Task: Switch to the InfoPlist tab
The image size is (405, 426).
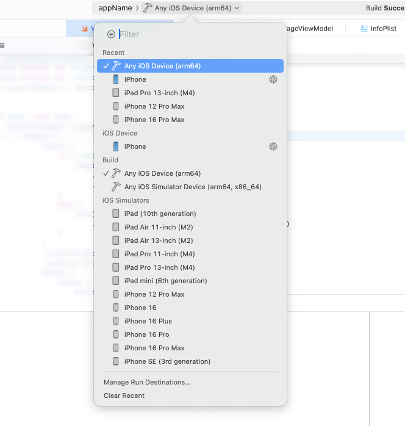Action: click(378, 28)
